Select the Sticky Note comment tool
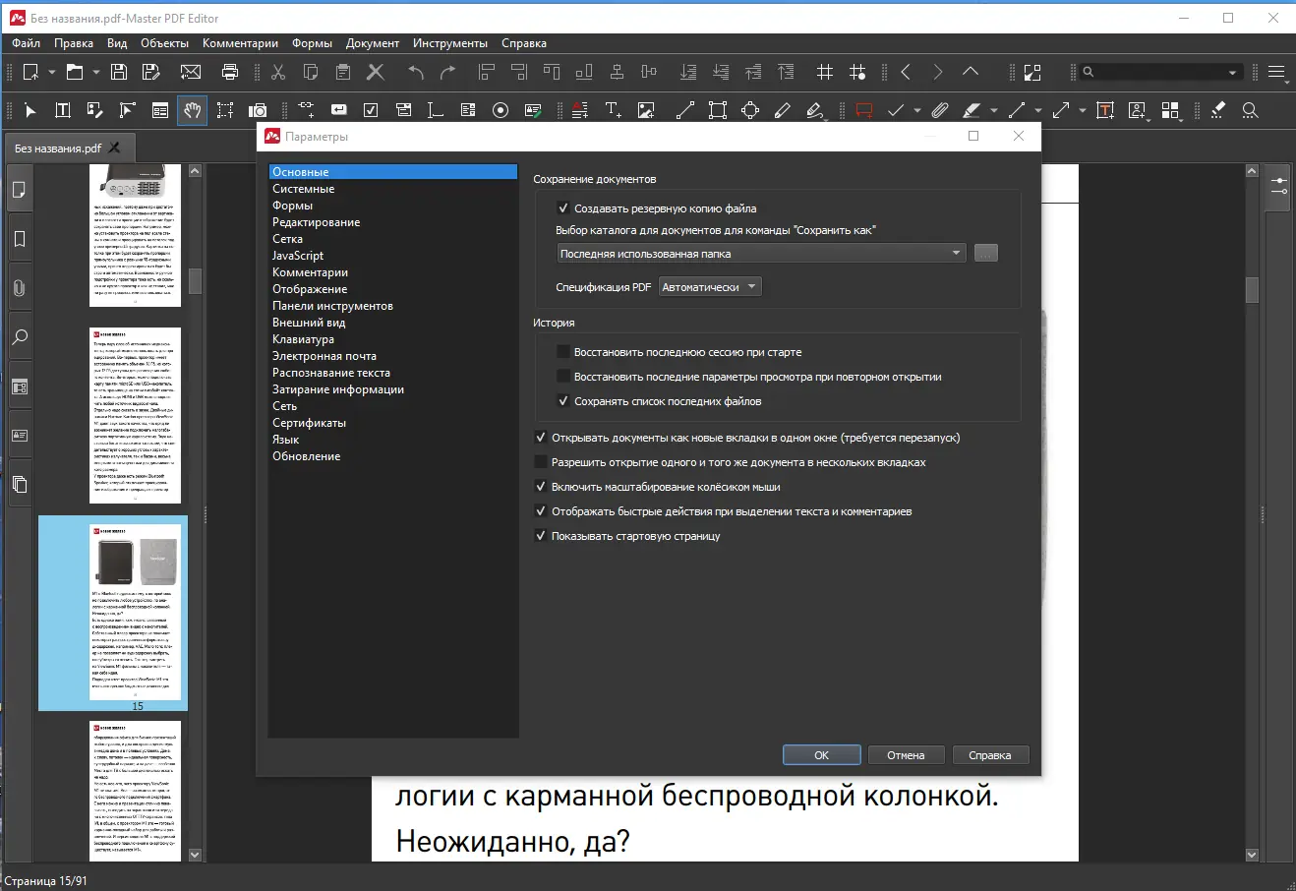This screenshot has width=1296, height=891. click(864, 109)
